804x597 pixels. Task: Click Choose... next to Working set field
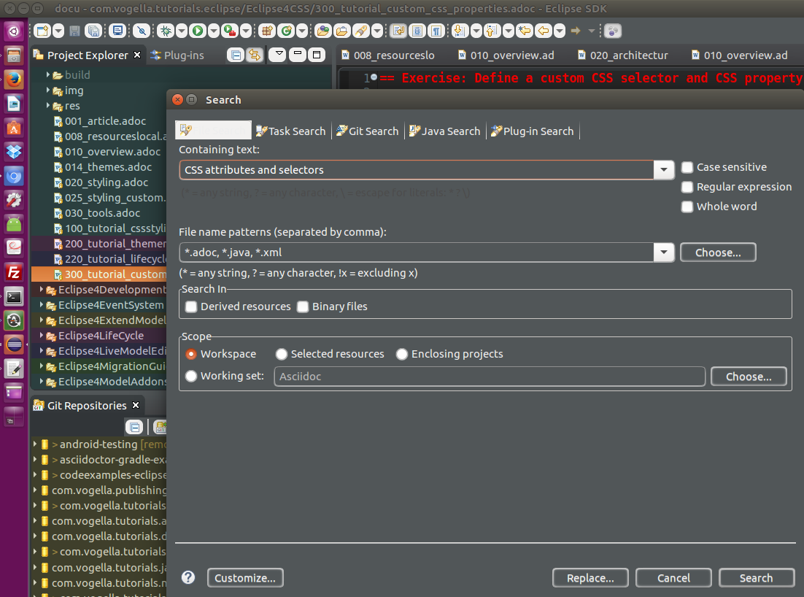749,377
